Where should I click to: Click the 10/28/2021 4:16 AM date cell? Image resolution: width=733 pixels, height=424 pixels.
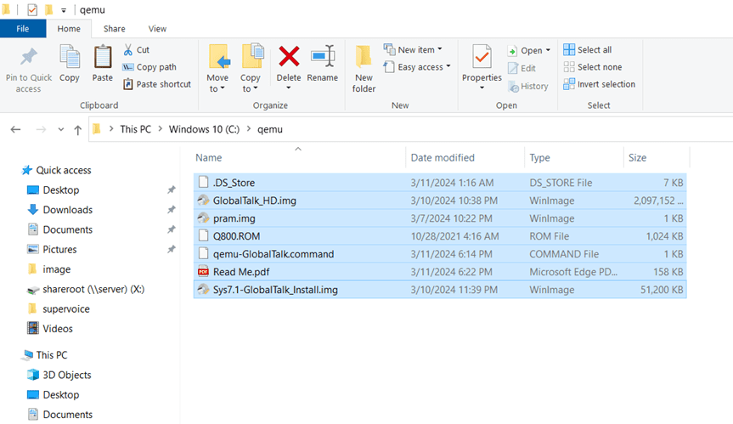[454, 236]
